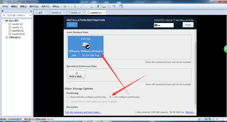Image resolution: width=227 pixels, height=122 pixels.
Task: Select the 200 GiB VMware virtual disk tile
Action: pos(86,47)
